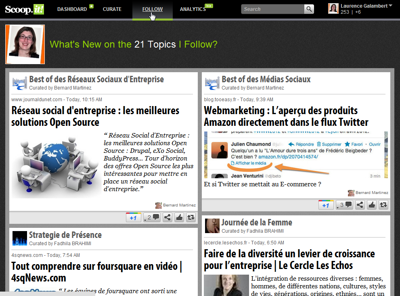400x296 pixels.
Task: Click Bernard Martinez name under Réseau social post
Action: [179, 205]
